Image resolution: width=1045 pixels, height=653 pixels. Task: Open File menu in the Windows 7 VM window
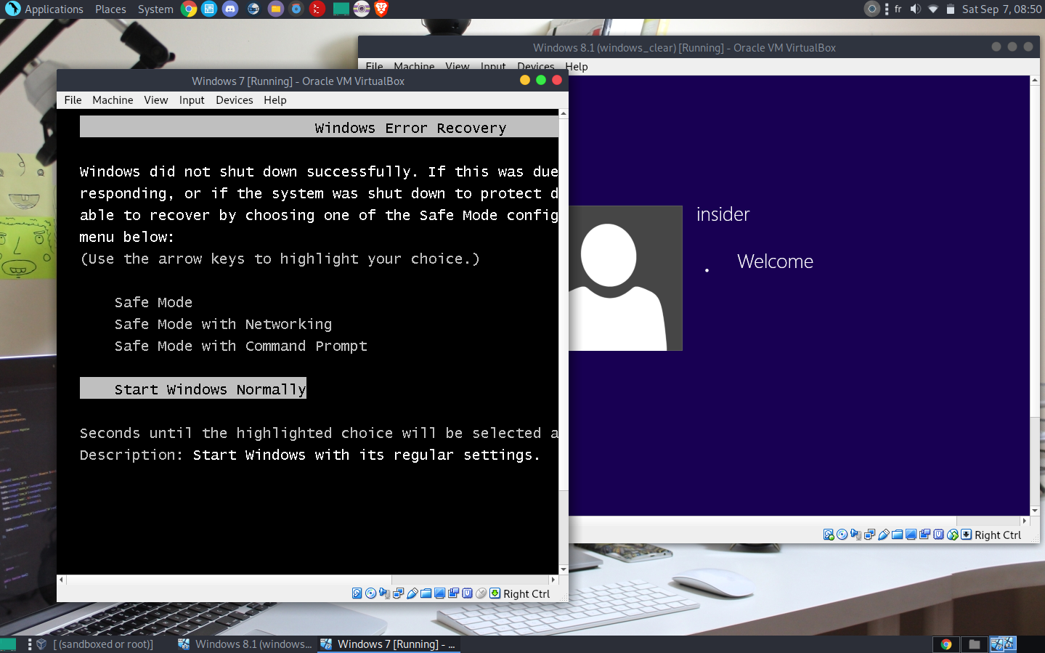point(73,100)
